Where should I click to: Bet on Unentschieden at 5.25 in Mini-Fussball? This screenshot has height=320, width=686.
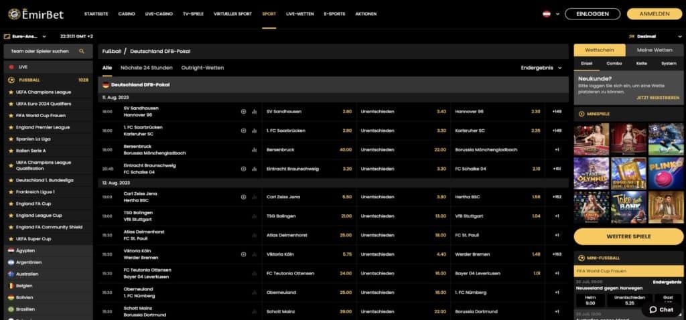click(x=630, y=300)
